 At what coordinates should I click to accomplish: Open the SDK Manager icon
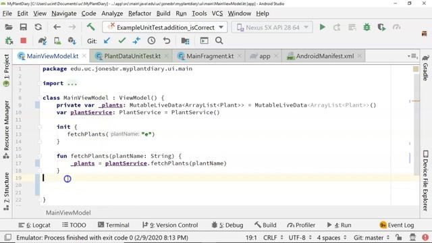pyautogui.click(x=72, y=40)
